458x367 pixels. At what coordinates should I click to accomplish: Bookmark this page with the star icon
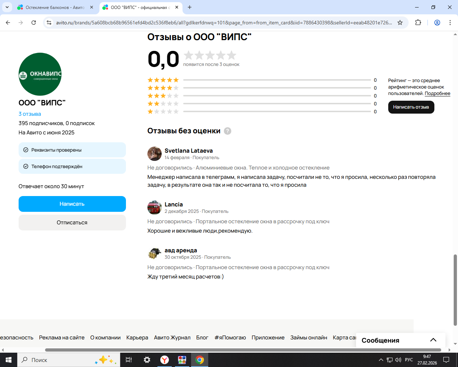coord(400,23)
